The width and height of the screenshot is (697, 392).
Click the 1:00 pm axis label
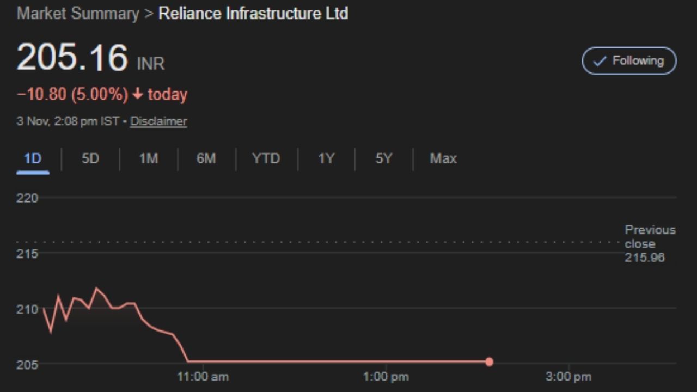click(386, 376)
